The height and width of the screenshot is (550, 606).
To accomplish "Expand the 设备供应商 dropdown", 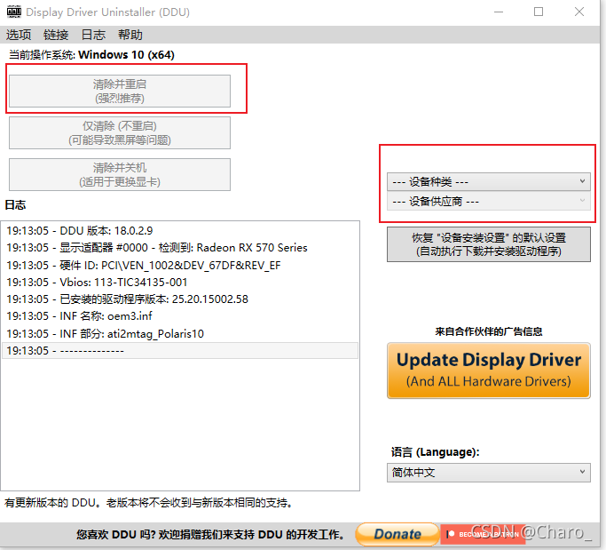I will point(489,202).
